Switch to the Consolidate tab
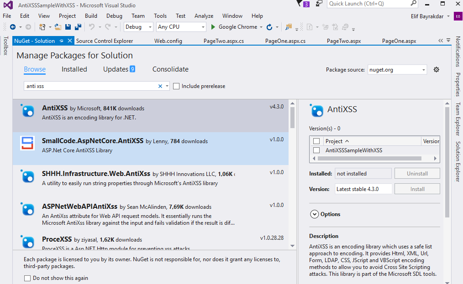463x284 pixels. coord(170,69)
